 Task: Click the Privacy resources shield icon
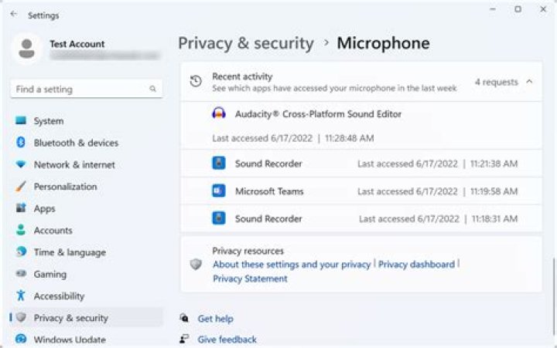click(196, 264)
